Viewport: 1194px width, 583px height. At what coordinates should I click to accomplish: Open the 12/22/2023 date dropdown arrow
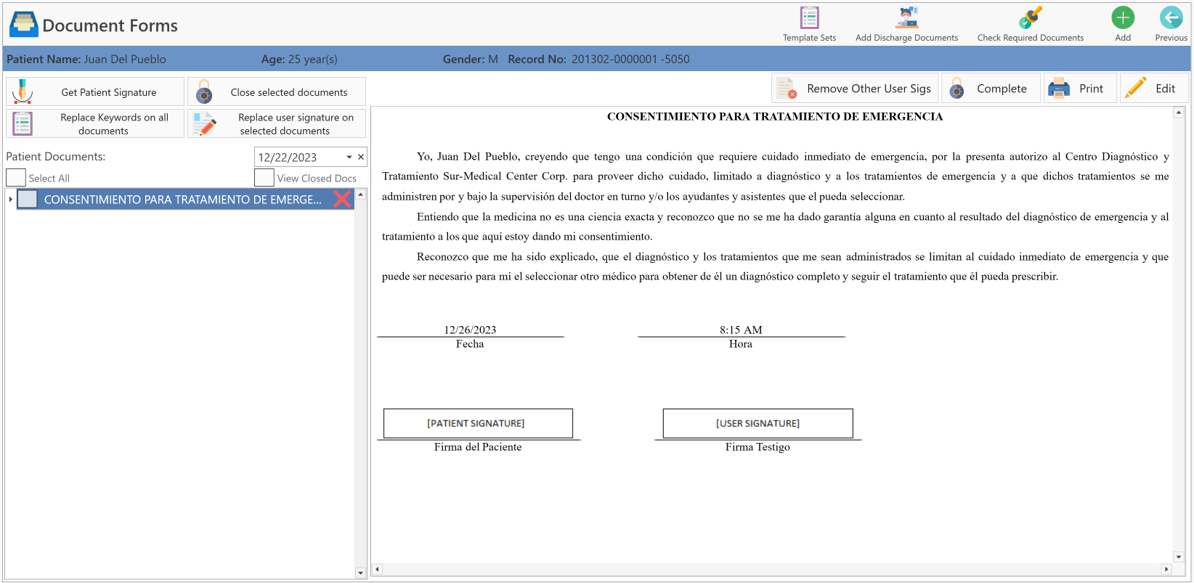pos(349,157)
